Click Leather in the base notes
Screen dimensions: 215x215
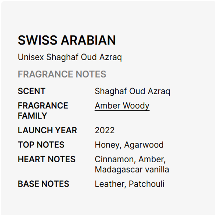109,184
